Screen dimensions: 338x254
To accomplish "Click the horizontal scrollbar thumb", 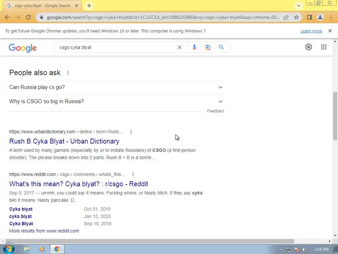I will (x=150, y=241).
